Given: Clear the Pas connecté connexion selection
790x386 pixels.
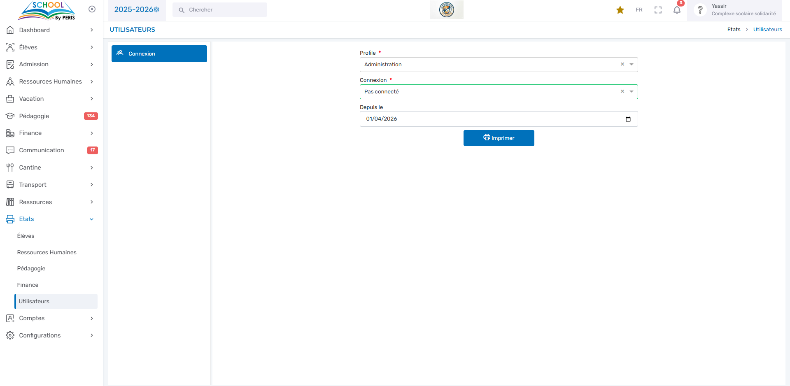Looking at the screenshot, I should pyautogui.click(x=622, y=91).
